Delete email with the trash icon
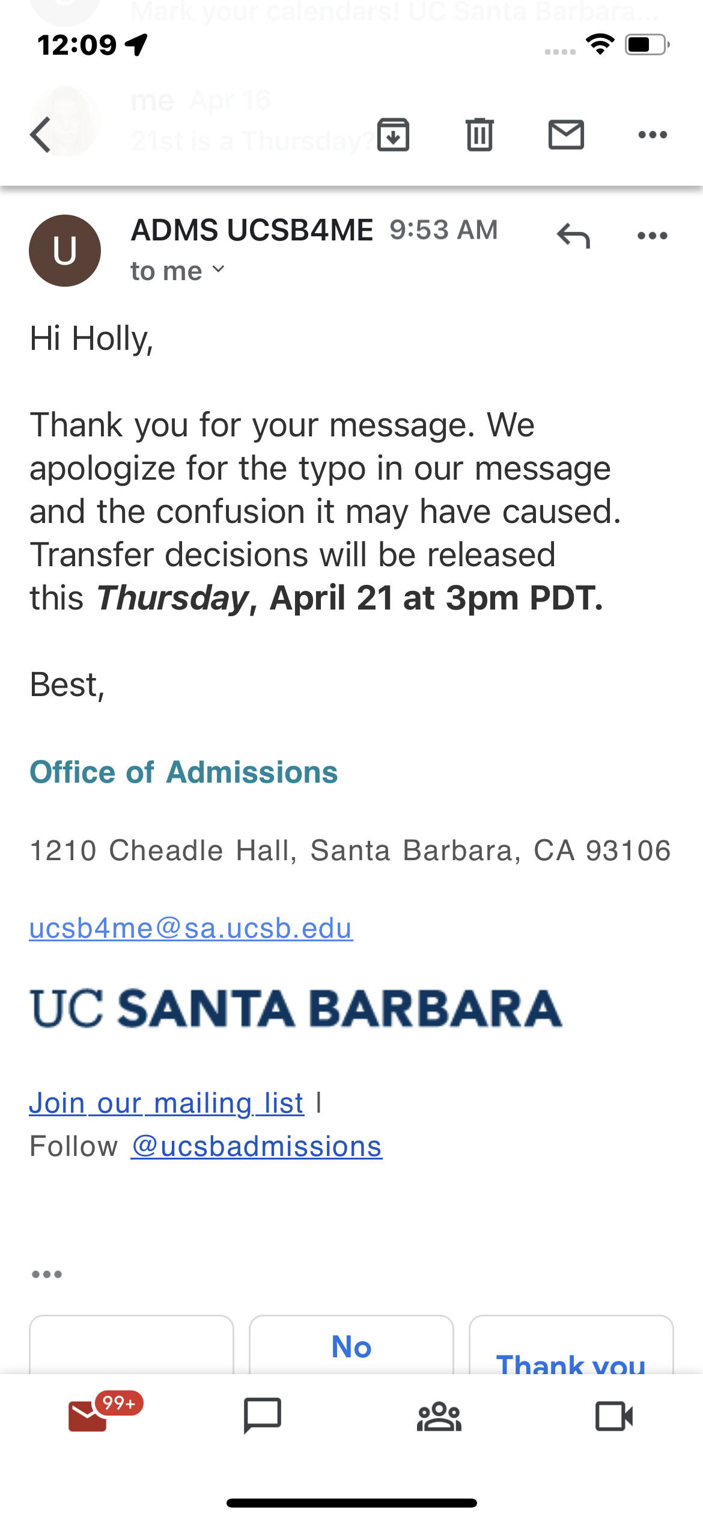This screenshot has width=703, height=1522. (479, 135)
